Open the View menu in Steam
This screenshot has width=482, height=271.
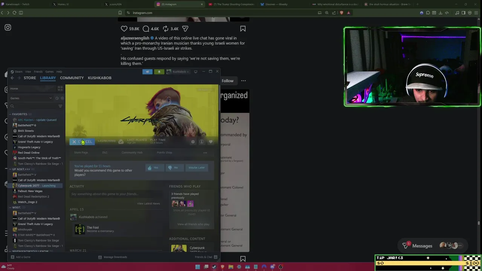(28, 72)
